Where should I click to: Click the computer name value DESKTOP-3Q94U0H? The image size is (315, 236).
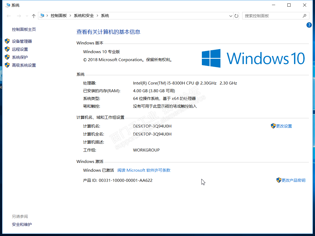(152, 126)
